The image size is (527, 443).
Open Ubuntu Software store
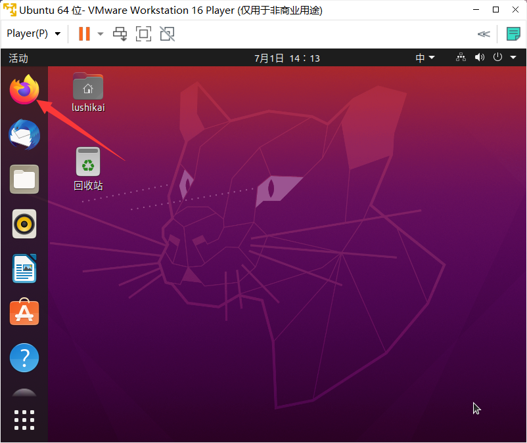click(x=24, y=314)
